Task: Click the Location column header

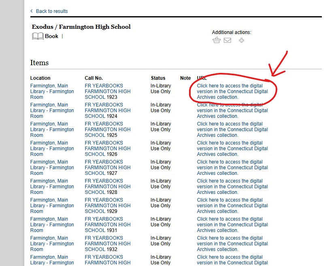Action: 40,78
